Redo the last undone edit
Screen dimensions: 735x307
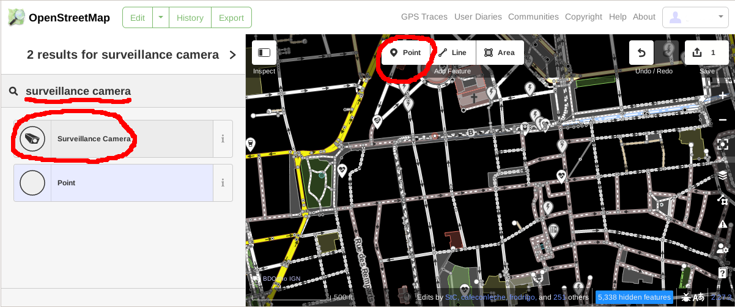click(x=667, y=53)
